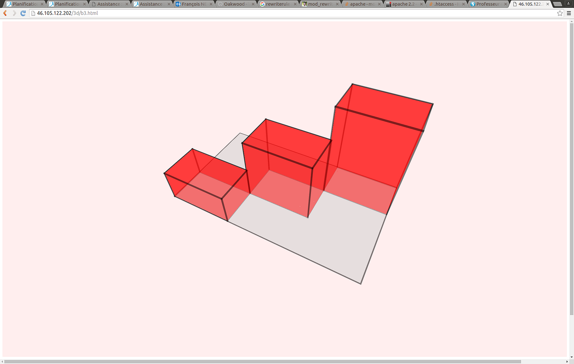Image resolution: width=574 pixels, height=364 pixels.
Task: Switch to the apache 2.2 tab
Action: pyautogui.click(x=404, y=4)
